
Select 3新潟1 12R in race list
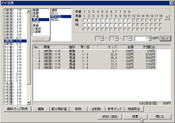point(15,44)
